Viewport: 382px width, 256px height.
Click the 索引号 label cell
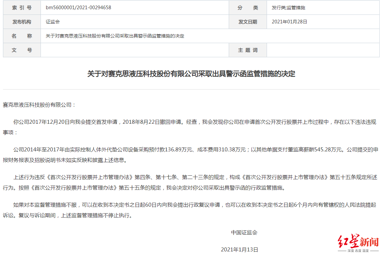[x=22, y=8]
